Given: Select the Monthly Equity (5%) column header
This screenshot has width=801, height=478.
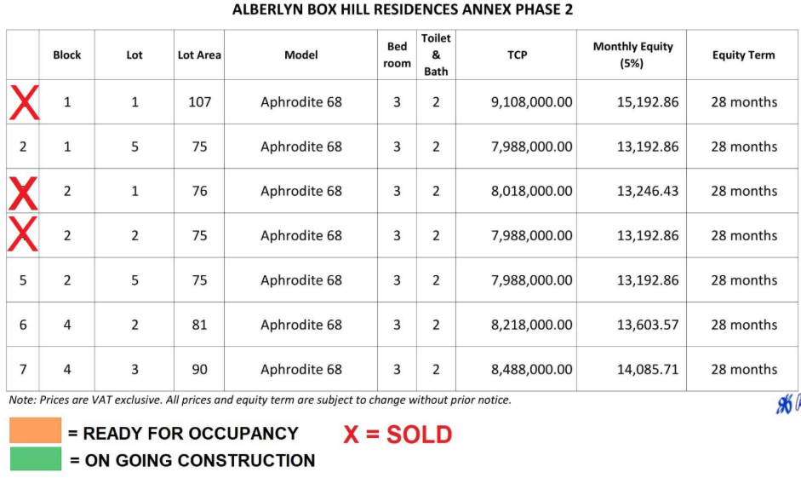Looking at the screenshot, I should pos(632,55).
